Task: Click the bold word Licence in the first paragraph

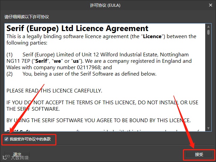Action: click(152, 36)
